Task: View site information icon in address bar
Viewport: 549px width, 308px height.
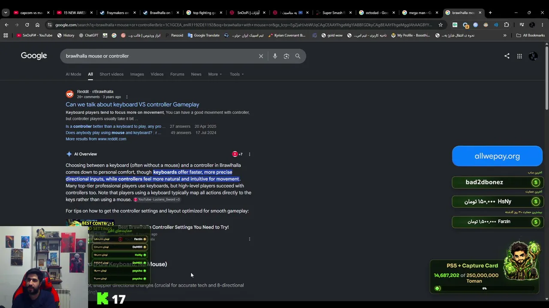Action: [x=49, y=25]
